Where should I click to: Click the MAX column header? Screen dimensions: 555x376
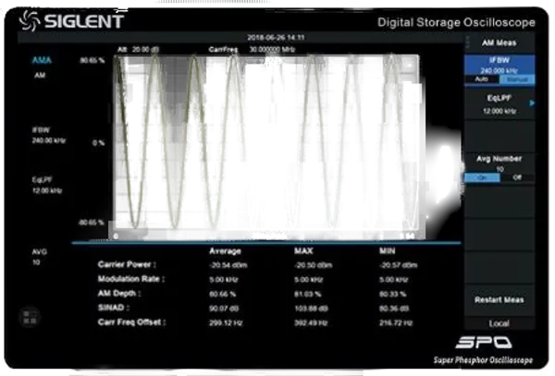tap(303, 251)
